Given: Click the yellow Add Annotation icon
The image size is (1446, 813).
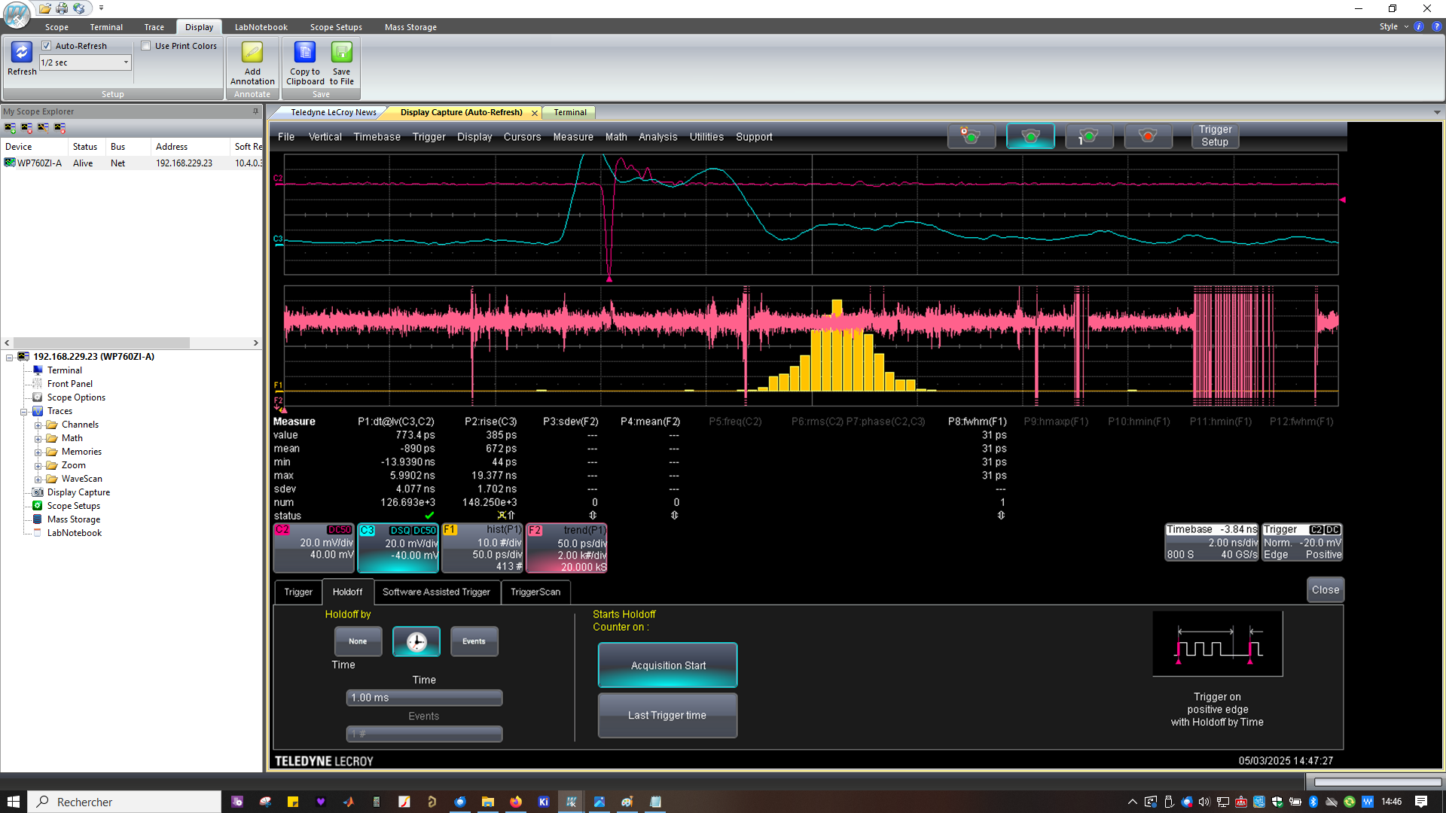Looking at the screenshot, I should [x=252, y=53].
